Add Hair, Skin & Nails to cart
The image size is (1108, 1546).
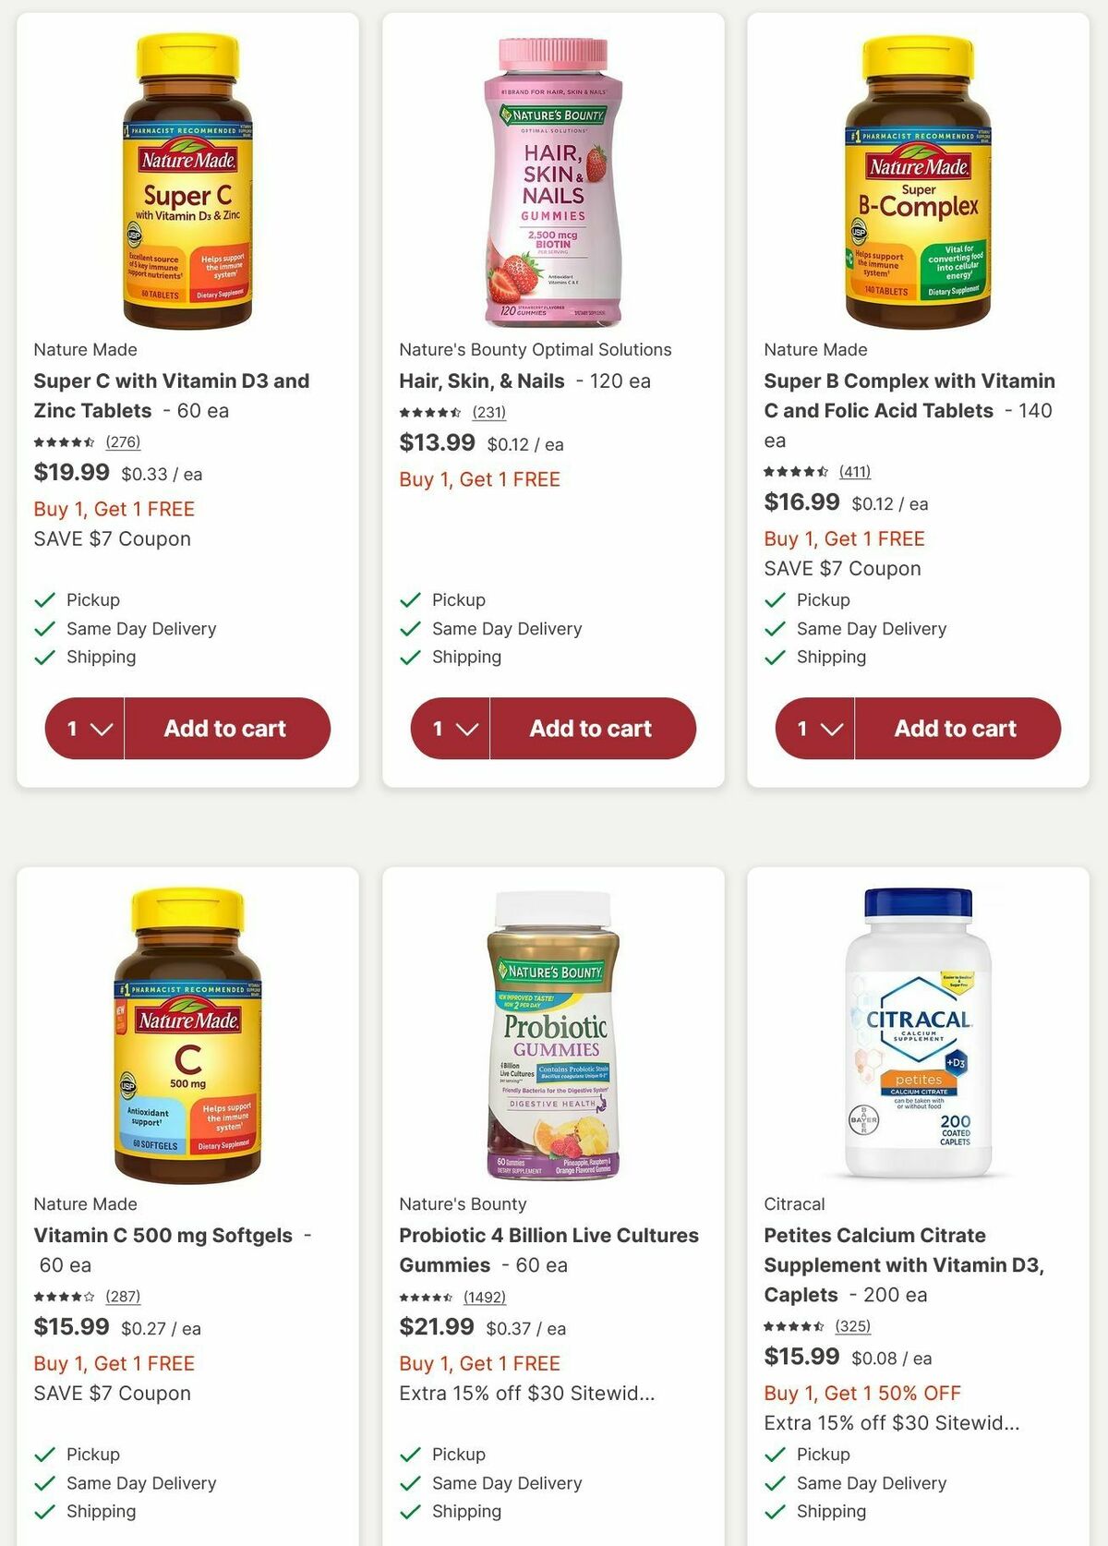(591, 729)
